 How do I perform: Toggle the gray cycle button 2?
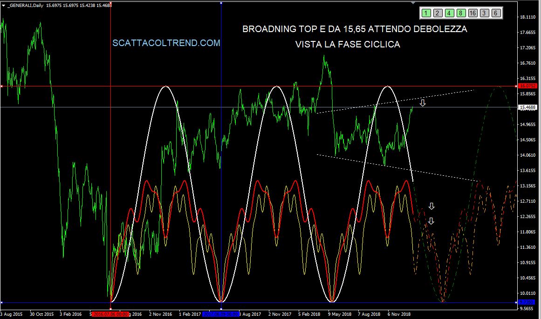[x=437, y=13]
